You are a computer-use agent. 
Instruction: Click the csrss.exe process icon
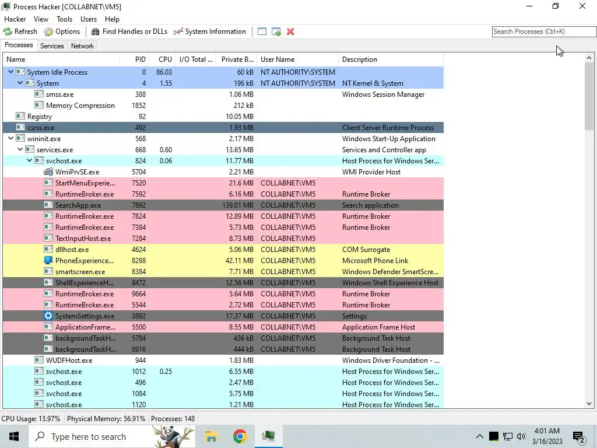point(20,128)
